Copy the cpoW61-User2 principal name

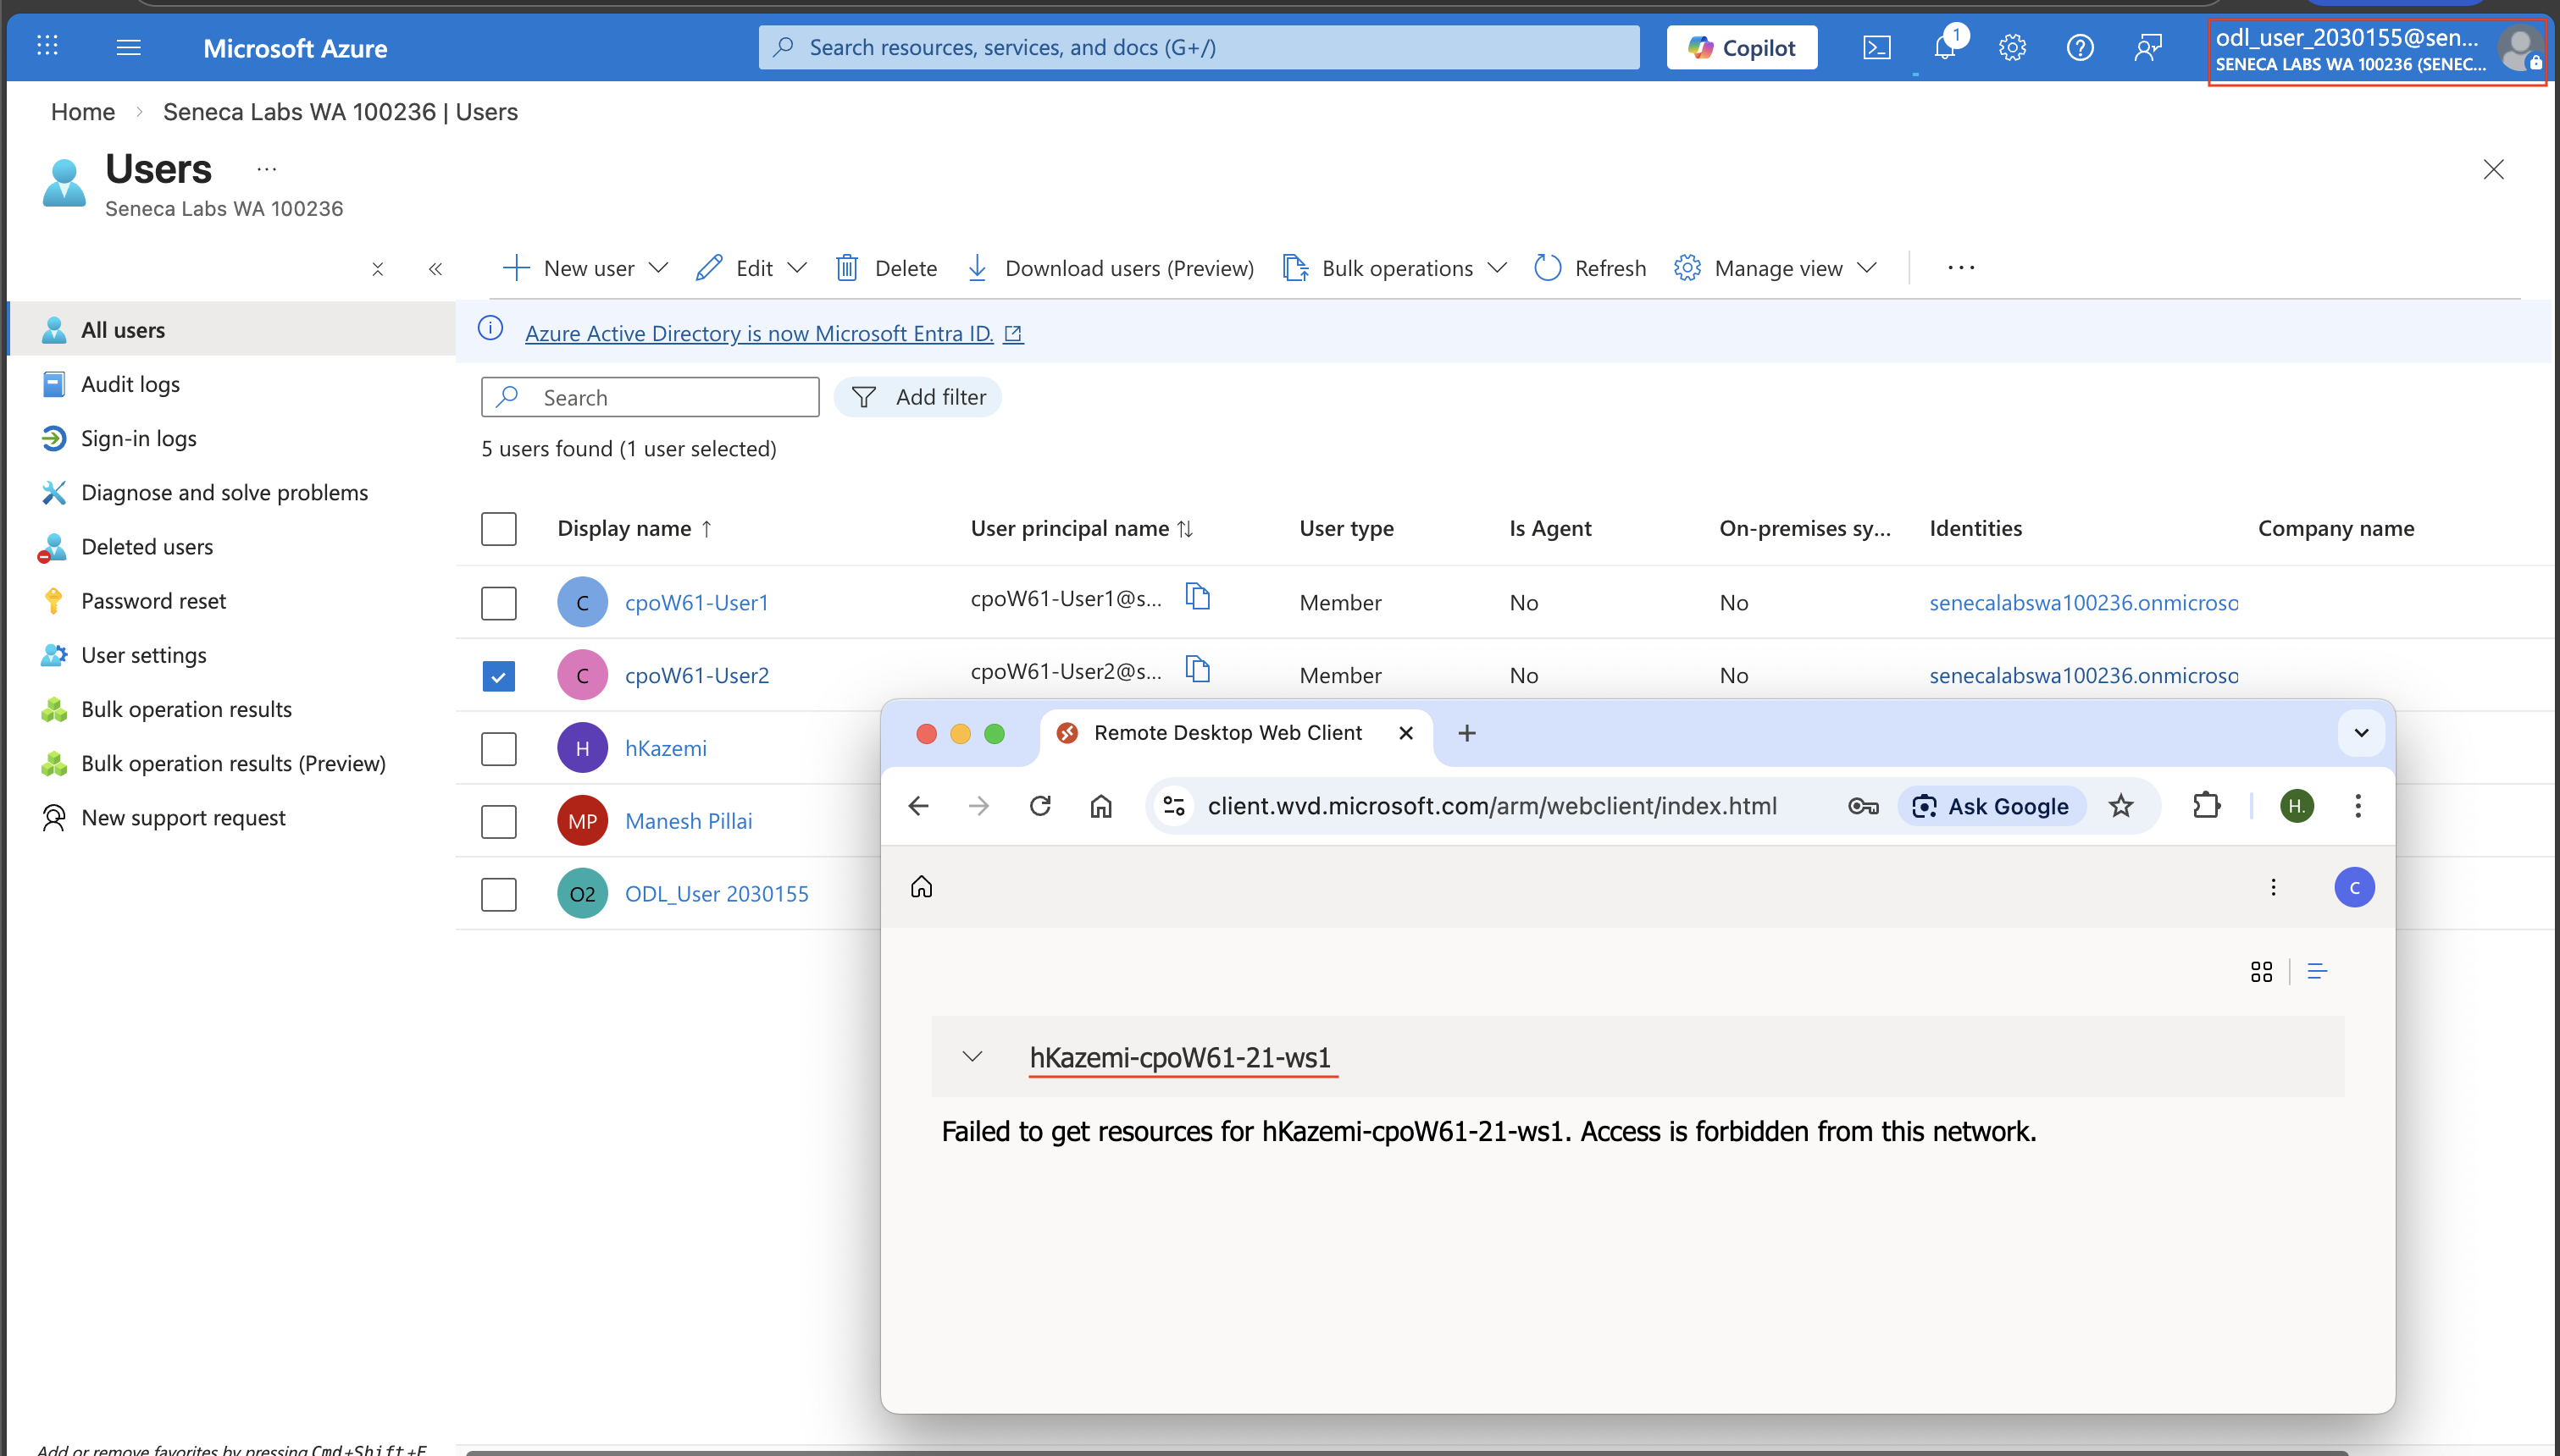coord(1198,669)
